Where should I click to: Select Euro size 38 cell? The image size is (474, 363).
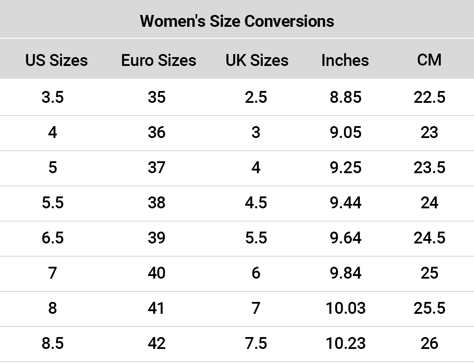(x=157, y=203)
